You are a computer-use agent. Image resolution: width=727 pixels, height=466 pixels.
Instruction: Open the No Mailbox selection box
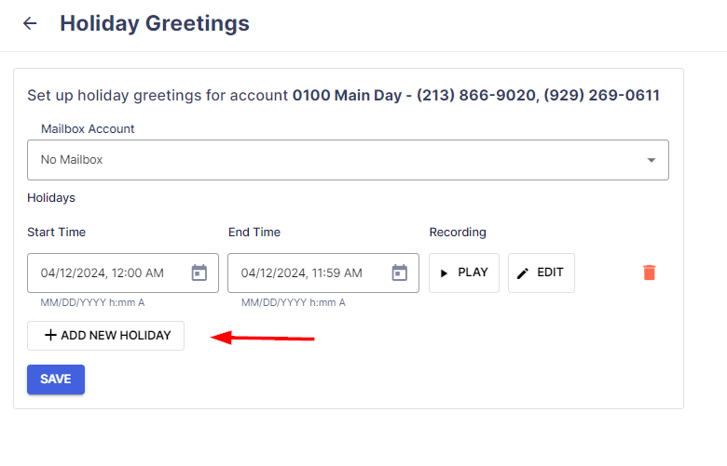point(348,160)
